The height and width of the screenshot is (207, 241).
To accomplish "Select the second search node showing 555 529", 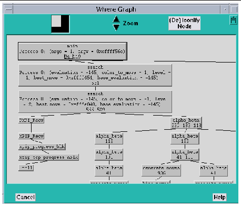I will click(95, 101).
